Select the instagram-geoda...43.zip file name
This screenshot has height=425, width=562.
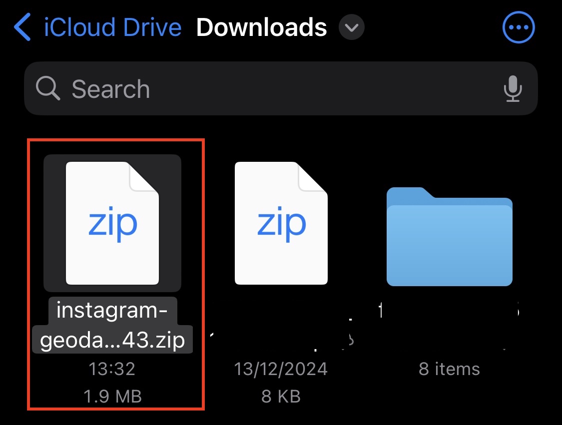click(112, 326)
